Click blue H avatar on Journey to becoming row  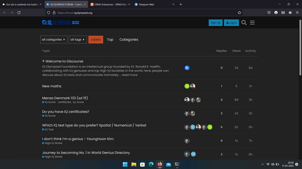click(193, 154)
